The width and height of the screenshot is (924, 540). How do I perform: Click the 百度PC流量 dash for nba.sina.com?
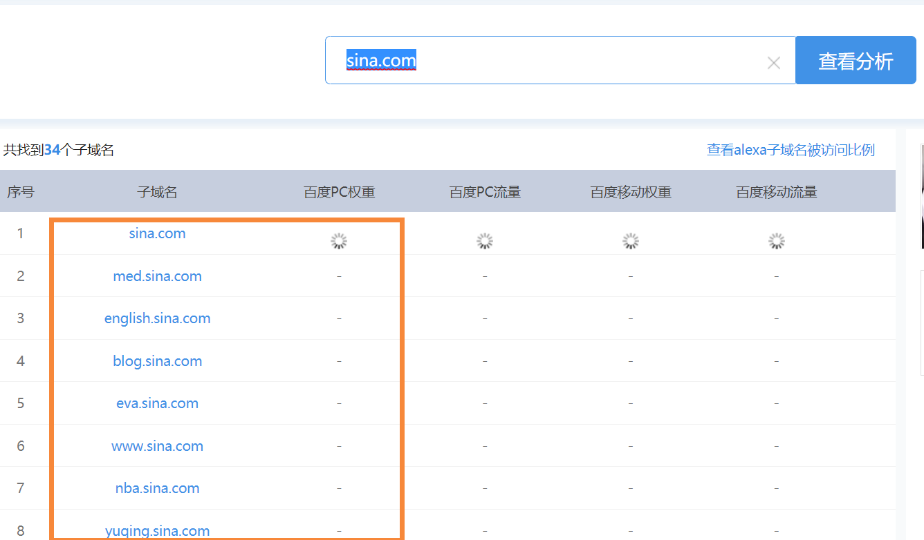click(485, 488)
